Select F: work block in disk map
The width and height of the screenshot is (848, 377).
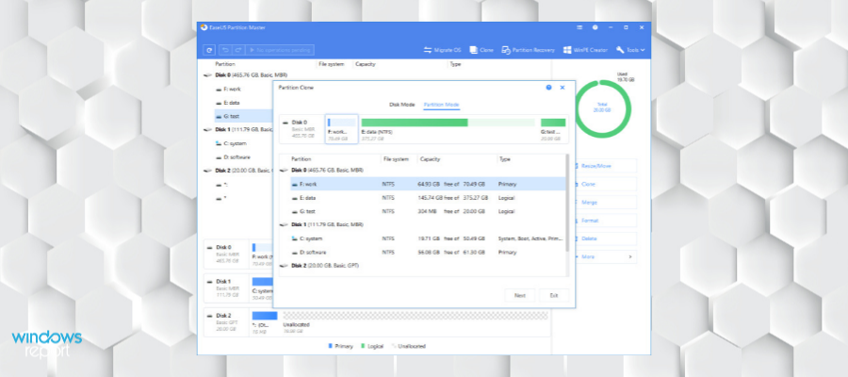click(341, 129)
